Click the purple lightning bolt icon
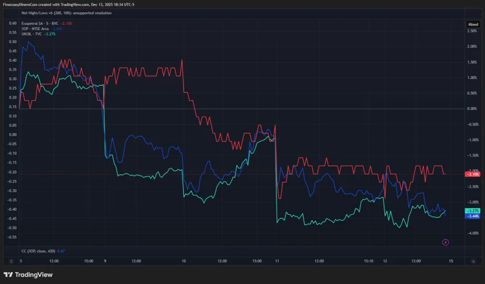The width and height of the screenshot is (485, 284). click(445, 242)
